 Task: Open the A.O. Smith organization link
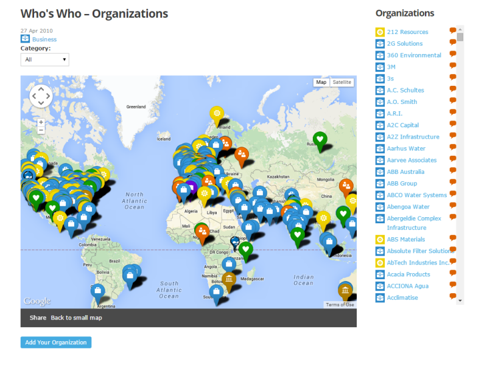402,102
